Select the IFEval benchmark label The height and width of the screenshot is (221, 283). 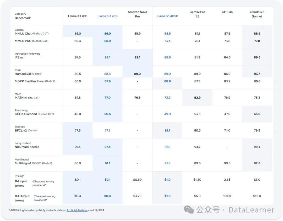pyautogui.click(x=19, y=57)
